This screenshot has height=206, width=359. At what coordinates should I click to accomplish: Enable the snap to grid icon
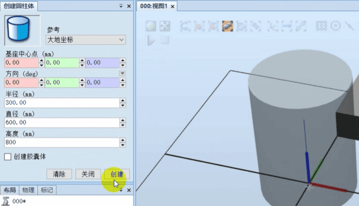pos(322,26)
